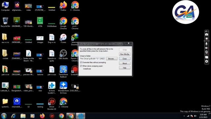Open the 'Eng vs nz' document

click(52, 38)
